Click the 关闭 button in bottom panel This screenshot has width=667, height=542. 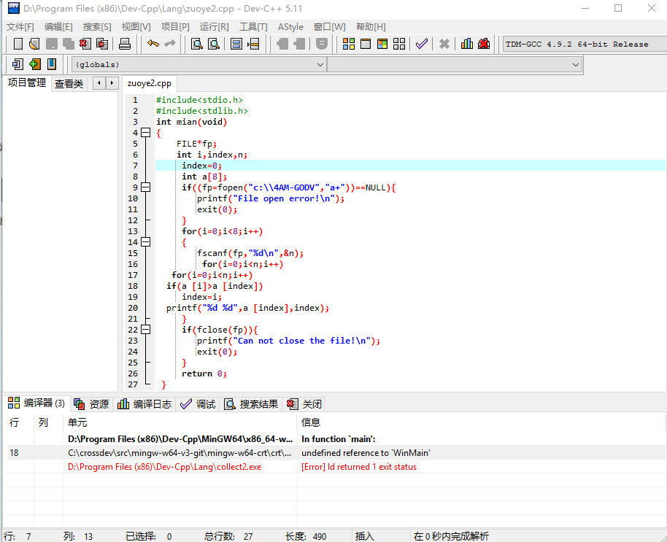point(304,404)
